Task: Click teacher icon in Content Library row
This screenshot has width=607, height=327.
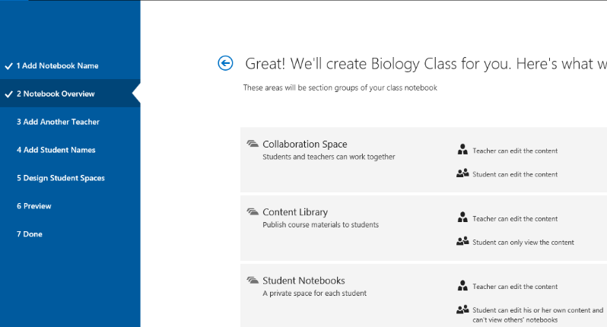Action: pyautogui.click(x=462, y=217)
